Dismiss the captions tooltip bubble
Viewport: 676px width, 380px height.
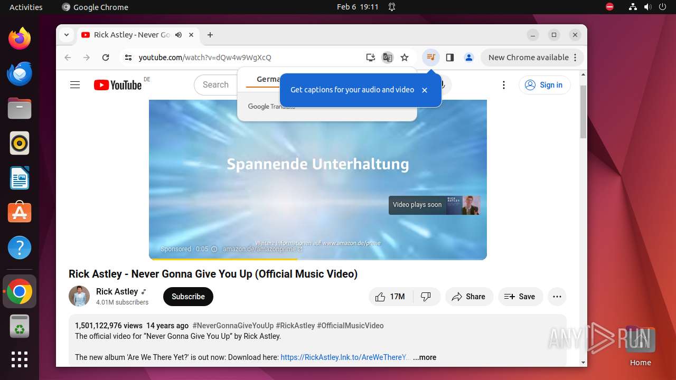[x=425, y=90]
